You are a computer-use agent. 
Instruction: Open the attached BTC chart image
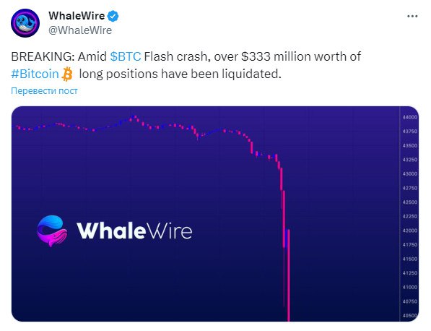(x=215, y=214)
